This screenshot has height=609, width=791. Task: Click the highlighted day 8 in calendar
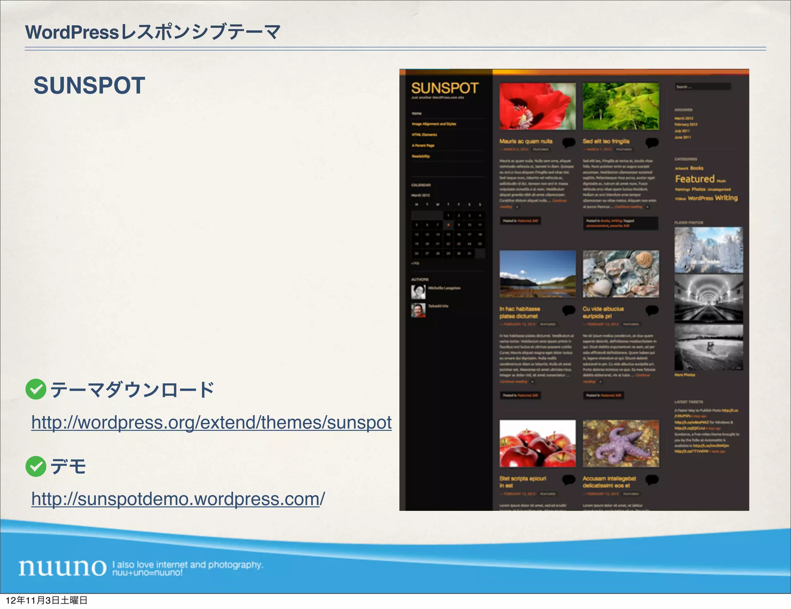[x=448, y=225]
